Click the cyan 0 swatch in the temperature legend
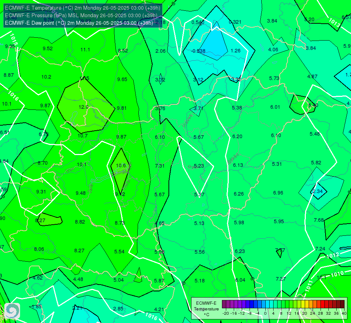Viewport: 351px width, 323px height. 267,304
